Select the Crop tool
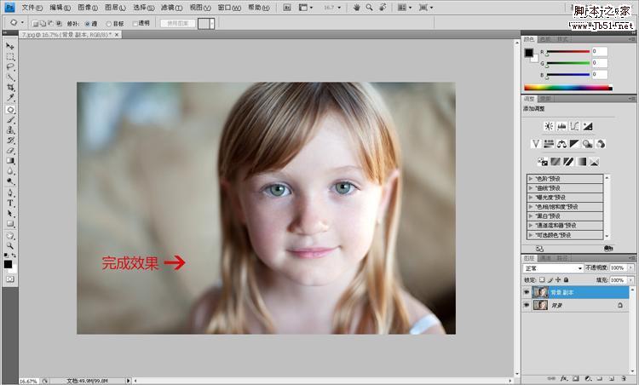The height and width of the screenshot is (385, 639). (x=9, y=88)
